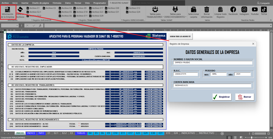273x139 pixels.
Task: Open the TABLAS sheet tab
Action: point(81,133)
